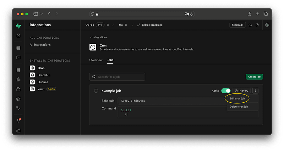Click the Create job button
Screen dimensions: 284x151
[x=254, y=77]
